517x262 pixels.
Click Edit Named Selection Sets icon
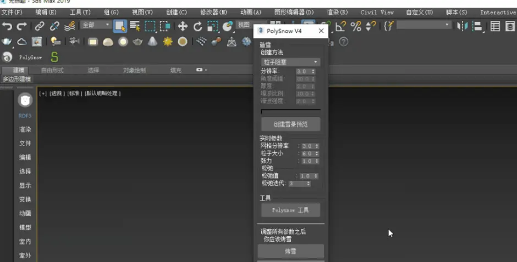tap(389, 26)
